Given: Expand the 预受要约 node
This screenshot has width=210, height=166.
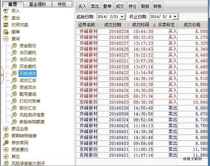Looking at the screenshot, I should [x=6, y=150].
